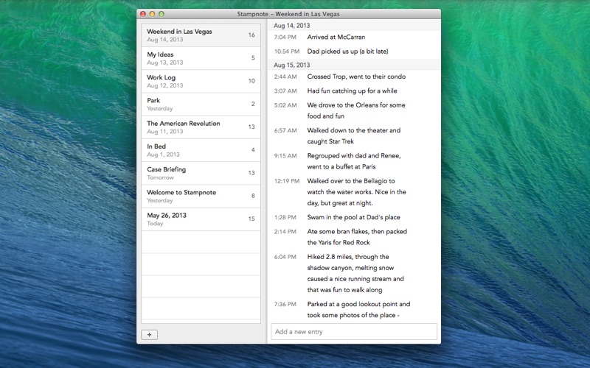This screenshot has width=590, height=368.
Task: Select 'Had fun catching up' entry
Action: tap(352, 91)
